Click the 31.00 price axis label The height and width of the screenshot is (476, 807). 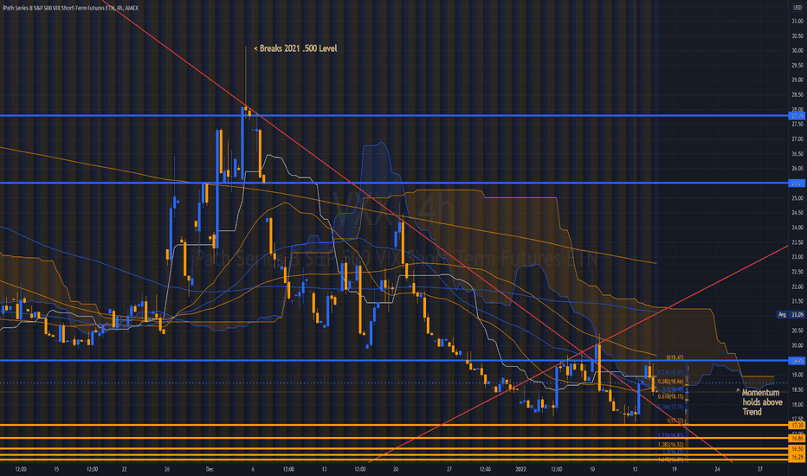pos(797,21)
